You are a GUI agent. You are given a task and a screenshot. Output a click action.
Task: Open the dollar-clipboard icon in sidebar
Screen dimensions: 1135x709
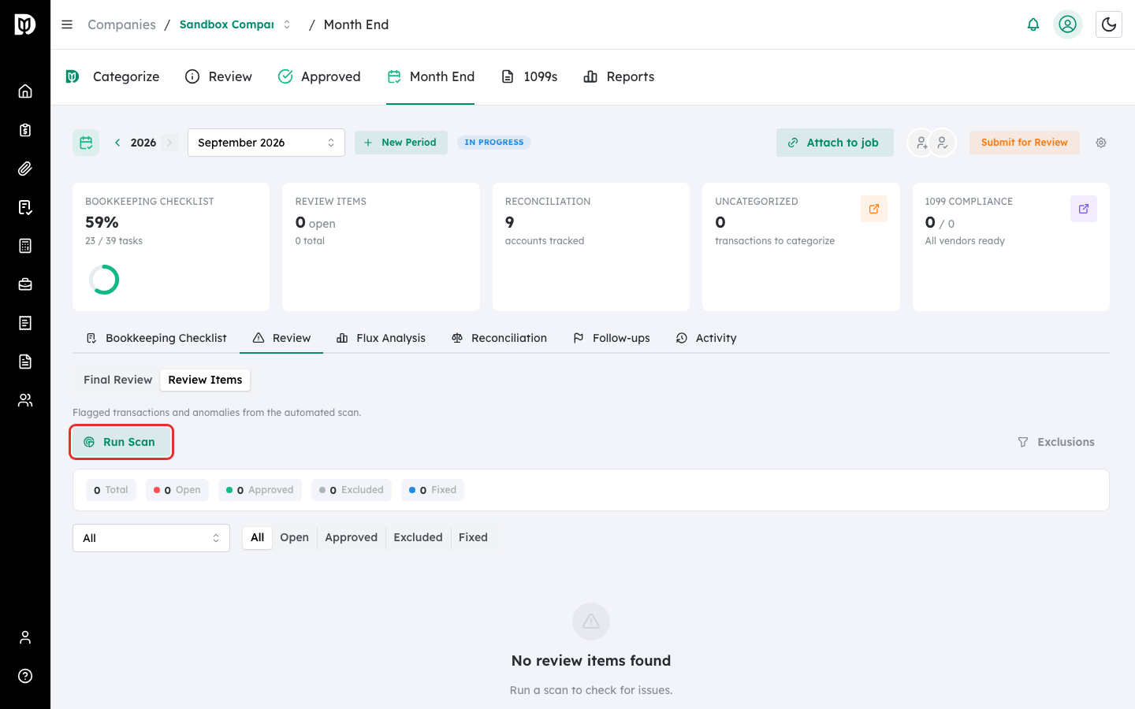tap(25, 130)
